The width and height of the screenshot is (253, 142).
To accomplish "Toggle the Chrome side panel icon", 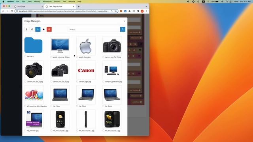I will coord(138,11).
